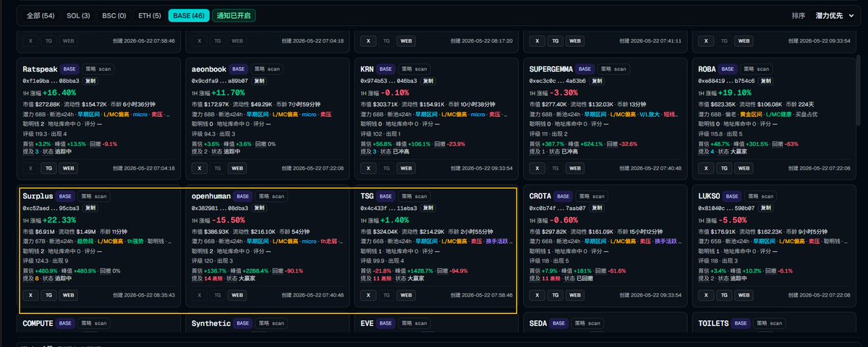Run 策略 scan on Synthetic
The image size is (868, 347).
pyautogui.click(x=273, y=324)
